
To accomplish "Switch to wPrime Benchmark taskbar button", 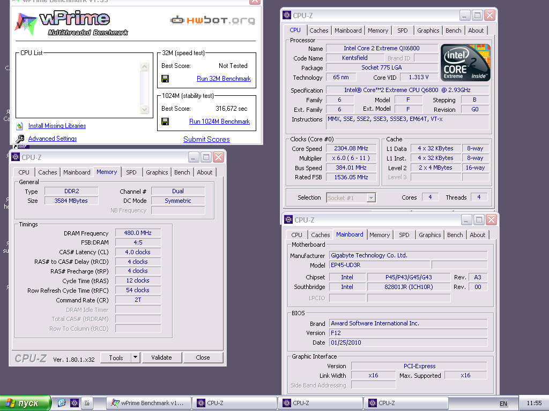I will (x=149, y=403).
